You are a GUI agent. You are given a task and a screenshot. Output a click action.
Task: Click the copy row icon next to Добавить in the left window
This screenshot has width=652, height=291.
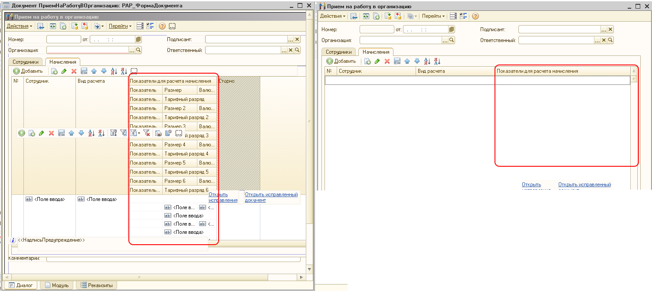pyautogui.click(x=54, y=71)
